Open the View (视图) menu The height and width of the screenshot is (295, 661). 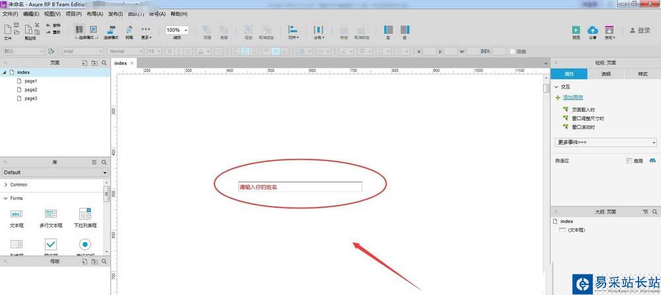point(52,14)
